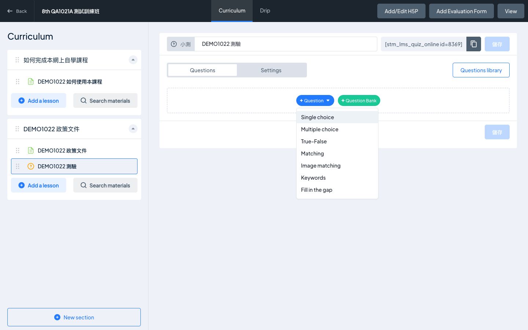The height and width of the screenshot is (330, 528).
Task: Click the orange quiz icon of DEMO1022 測驗
Action: coord(31,166)
